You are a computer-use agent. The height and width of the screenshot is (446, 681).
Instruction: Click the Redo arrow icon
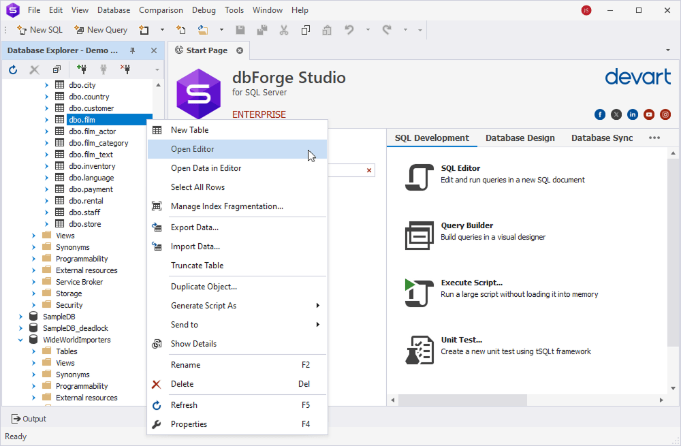pyautogui.click(x=387, y=30)
